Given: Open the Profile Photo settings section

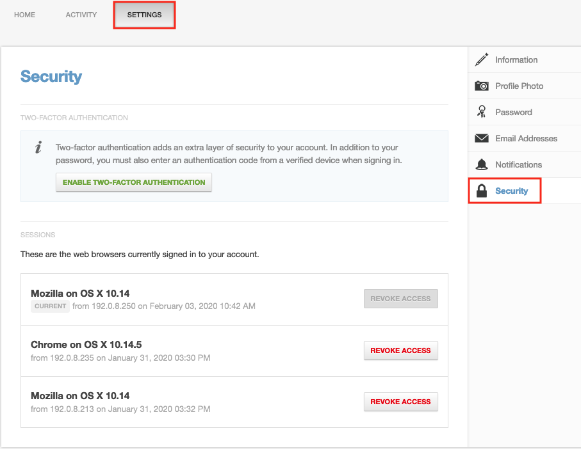Looking at the screenshot, I should 519,86.
